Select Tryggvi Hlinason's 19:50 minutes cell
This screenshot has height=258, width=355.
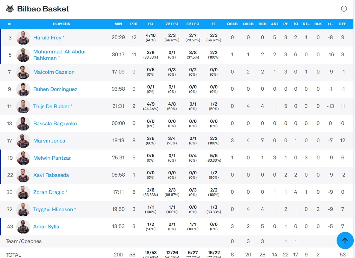pyautogui.click(x=118, y=209)
